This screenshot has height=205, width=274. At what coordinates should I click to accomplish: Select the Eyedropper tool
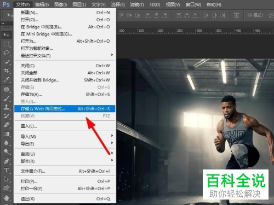click(7, 79)
